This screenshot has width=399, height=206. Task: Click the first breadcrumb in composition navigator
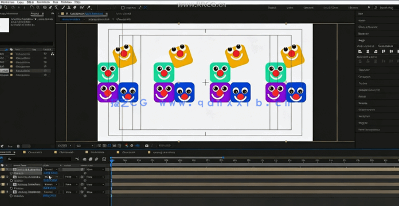71,19
